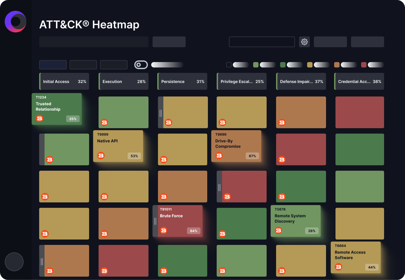Open the Persistence column header
405x280 pixels.
[182, 81]
